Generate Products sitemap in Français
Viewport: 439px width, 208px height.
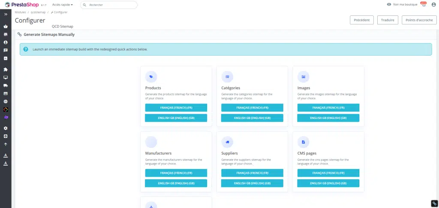176,107
